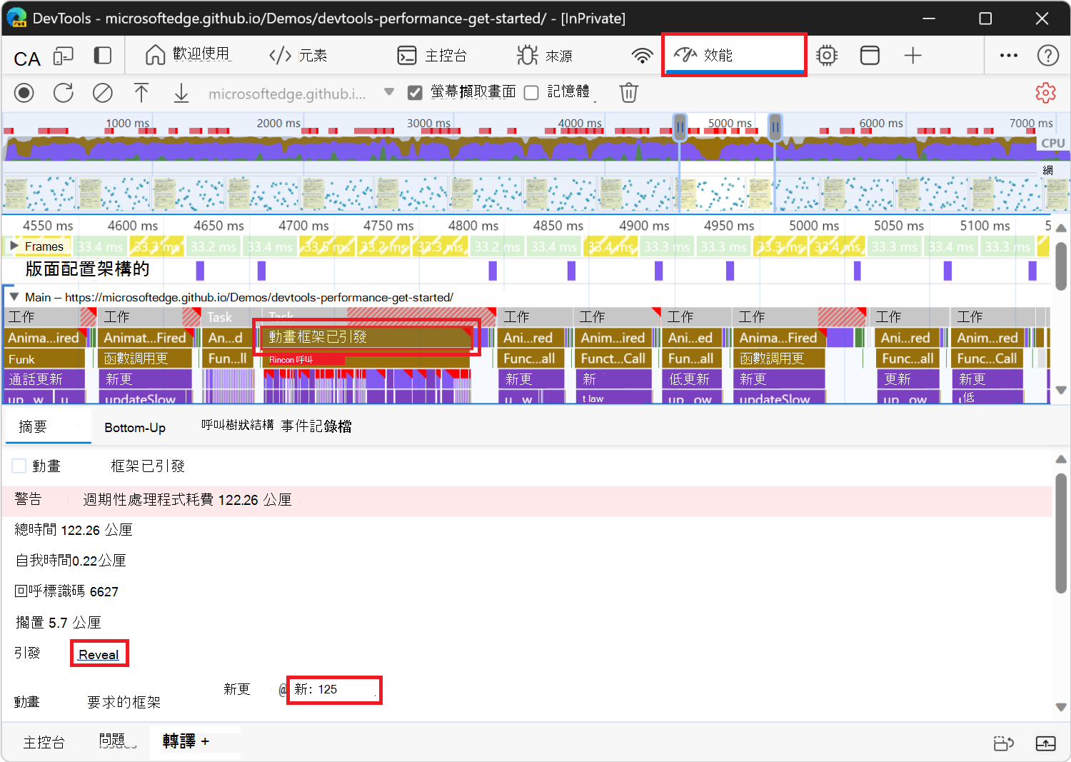Switch to the 元素 elements tab
Screen dimensions: 1071x762
pos(298,55)
